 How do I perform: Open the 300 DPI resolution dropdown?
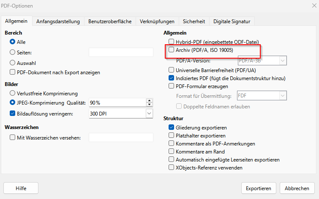149,113
